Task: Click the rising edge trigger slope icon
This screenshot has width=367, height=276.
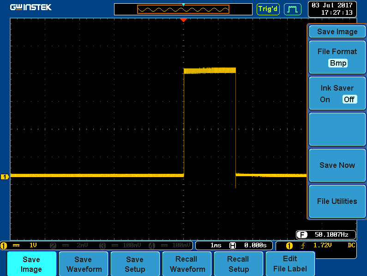Action: pyautogui.click(x=303, y=245)
